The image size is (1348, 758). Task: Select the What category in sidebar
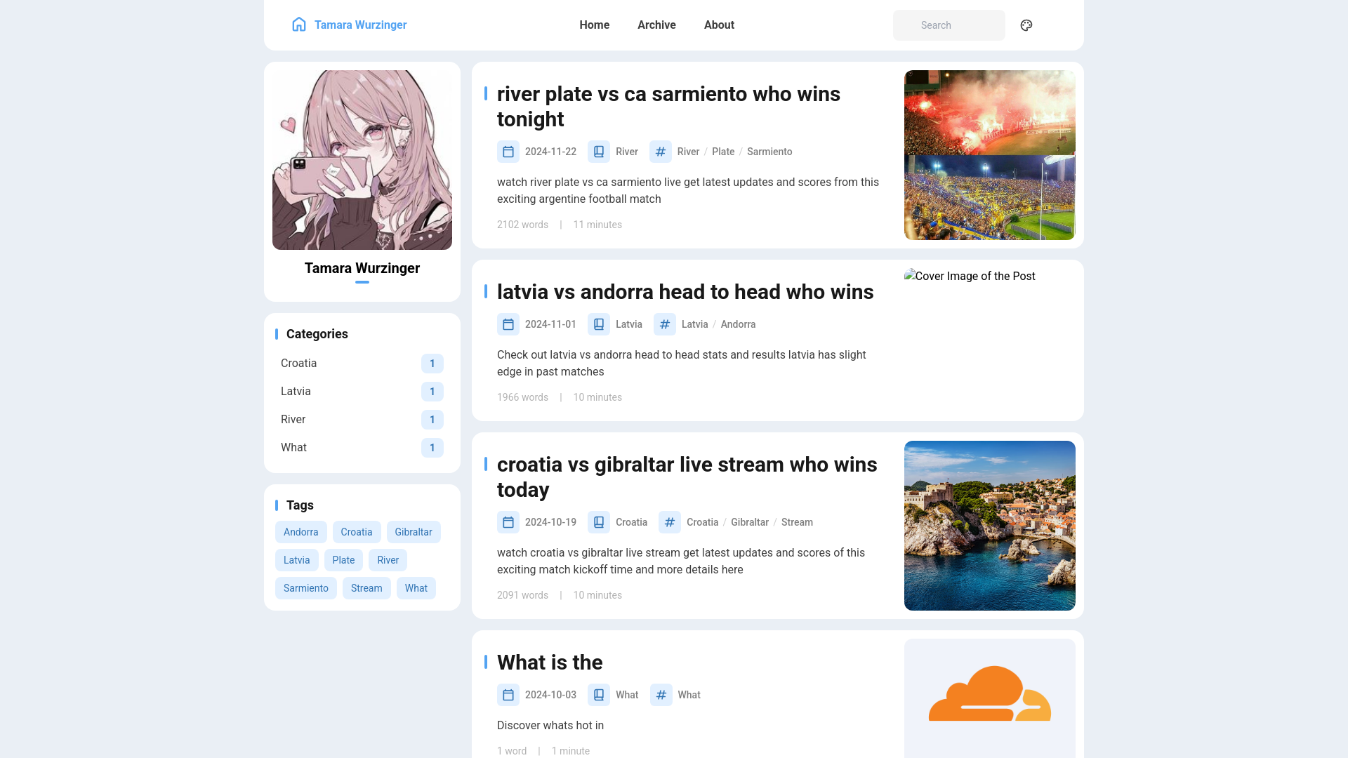(x=362, y=448)
